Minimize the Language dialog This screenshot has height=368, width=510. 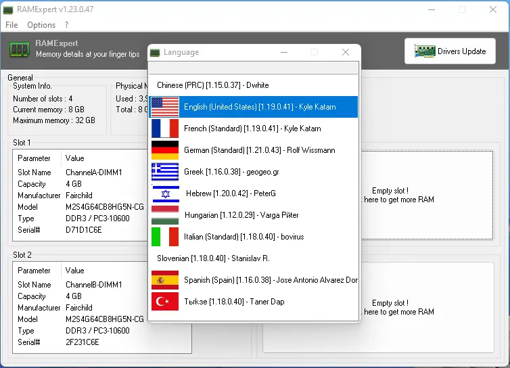coord(284,52)
